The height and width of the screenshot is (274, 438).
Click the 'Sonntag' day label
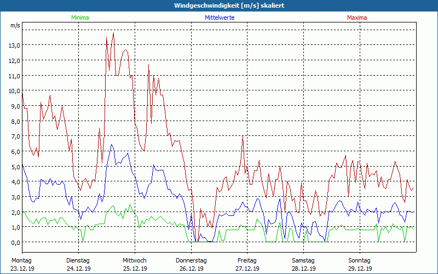[360, 261]
